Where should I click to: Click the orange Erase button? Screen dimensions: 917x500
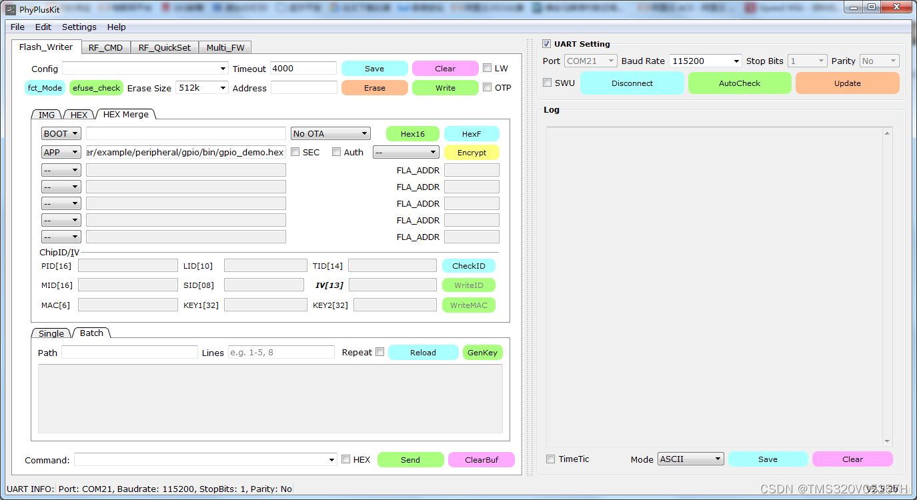tap(374, 88)
